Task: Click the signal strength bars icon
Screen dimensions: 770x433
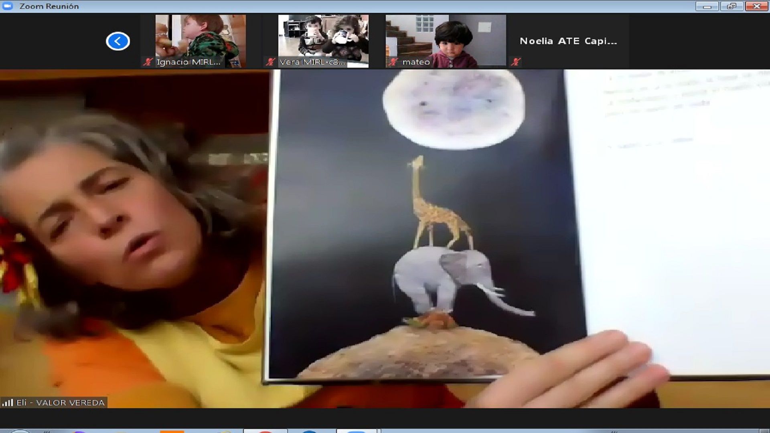Action: [x=8, y=403]
